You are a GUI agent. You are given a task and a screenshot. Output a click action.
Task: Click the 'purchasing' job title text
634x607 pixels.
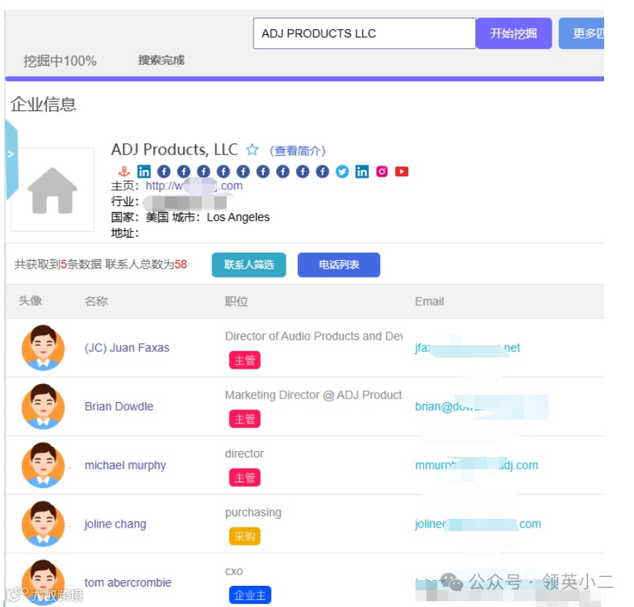(x=253, y=512)
